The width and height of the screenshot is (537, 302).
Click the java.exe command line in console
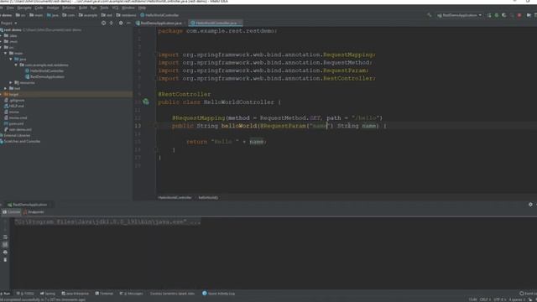[107, 221]
